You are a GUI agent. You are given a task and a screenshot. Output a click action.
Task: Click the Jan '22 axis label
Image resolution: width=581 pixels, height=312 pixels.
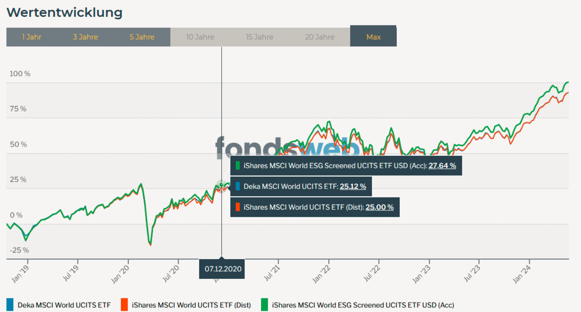pyautogui.click(x=322, y=274)
